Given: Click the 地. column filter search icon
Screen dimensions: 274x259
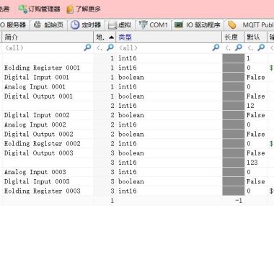Looking at the screenshot, I should coord(110,47).
